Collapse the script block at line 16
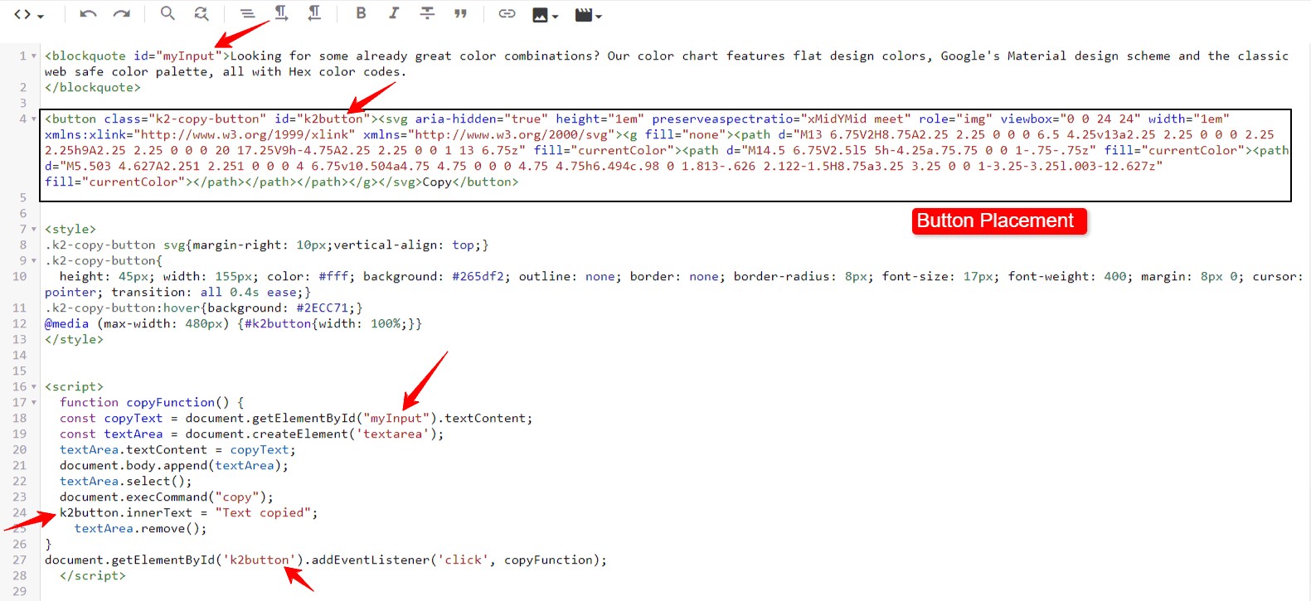 34,387
